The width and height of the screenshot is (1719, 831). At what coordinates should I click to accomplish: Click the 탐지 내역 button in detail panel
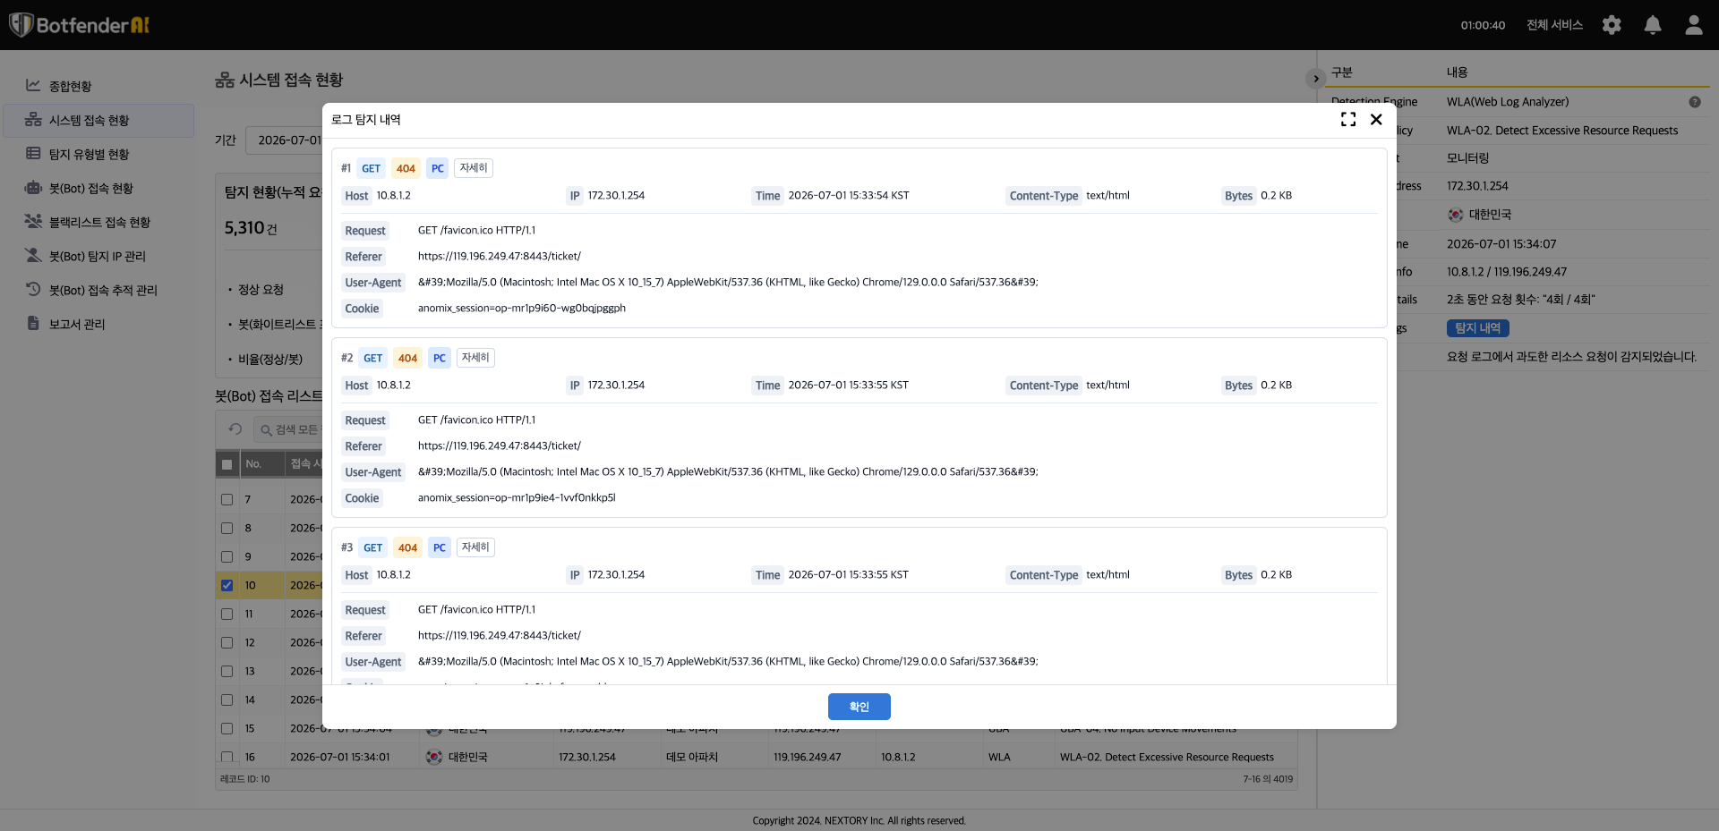[1477, 328]
